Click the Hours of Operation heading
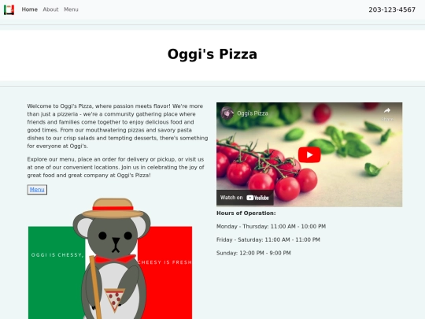425x319 pixels. (x=246, y=213)
